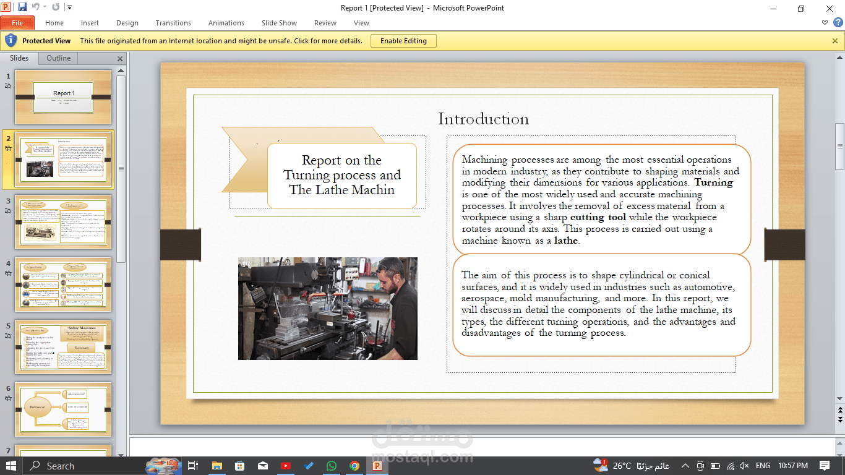This screenshot has width=845, height=475.
Task: Open the Windows Start menu
Action: 12,466
